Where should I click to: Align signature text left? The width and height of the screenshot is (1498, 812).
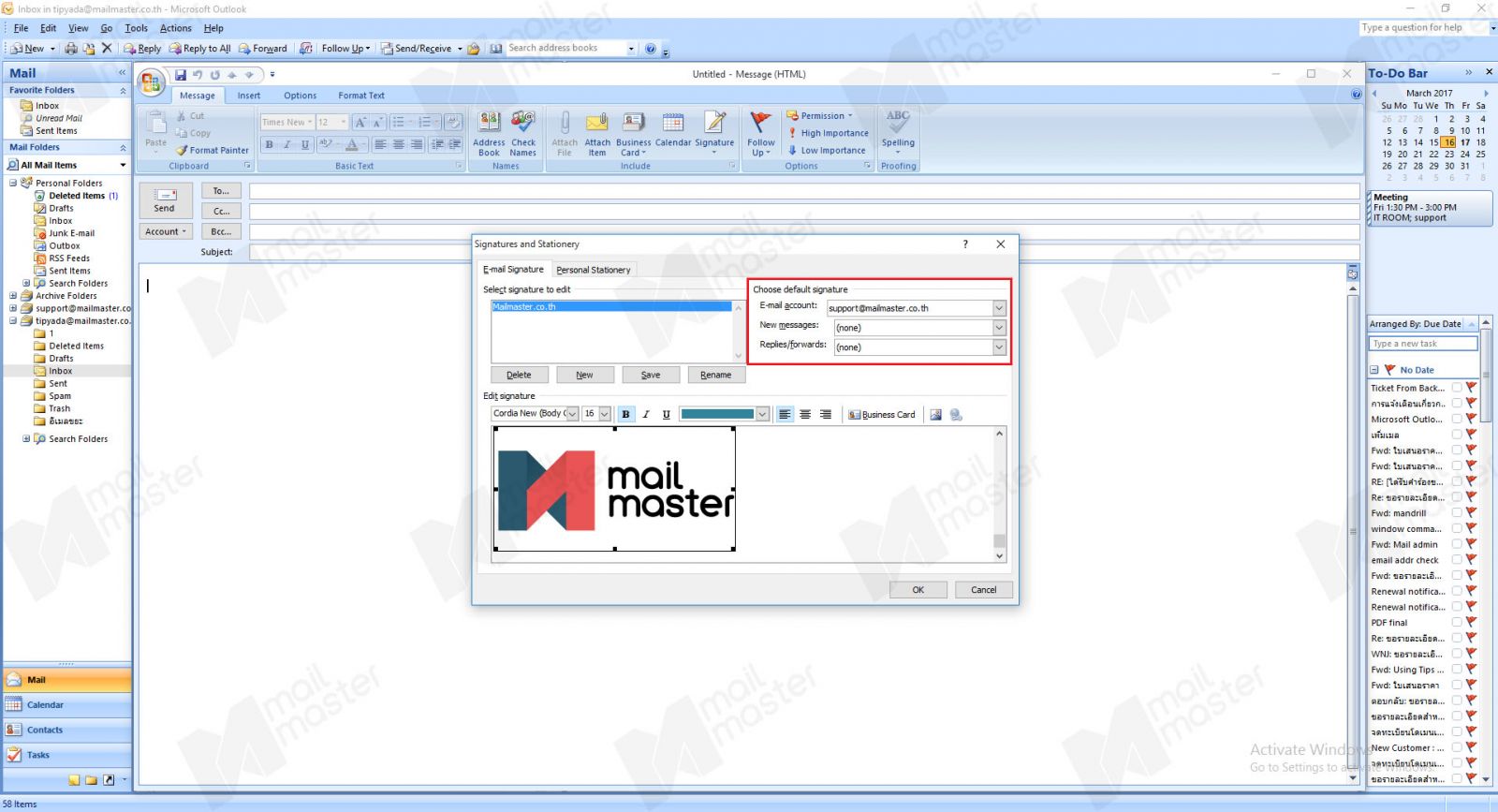[x=785, y=414]
